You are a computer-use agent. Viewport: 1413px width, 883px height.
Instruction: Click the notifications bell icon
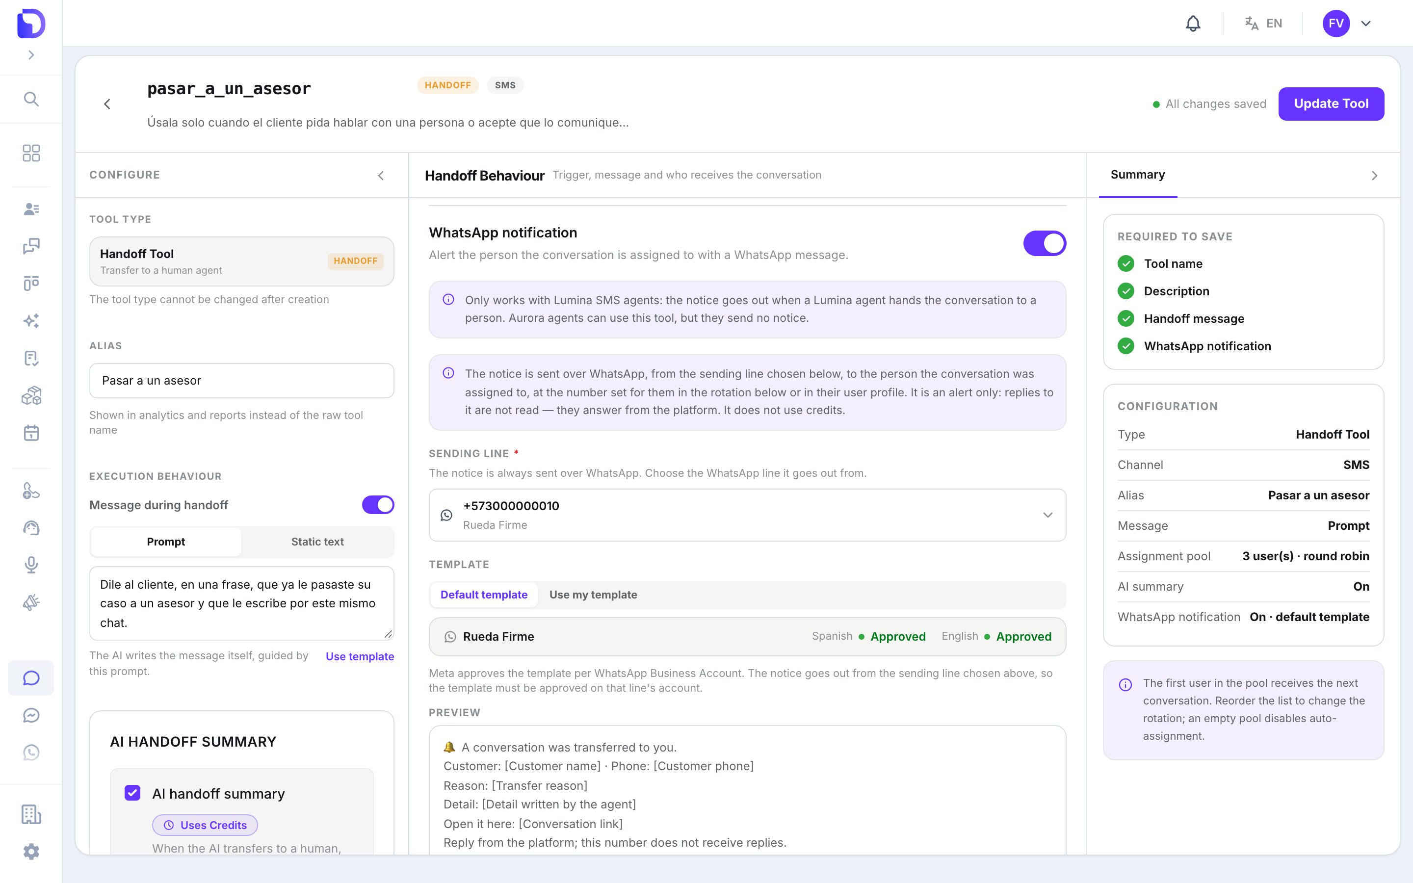(1193, 24)
